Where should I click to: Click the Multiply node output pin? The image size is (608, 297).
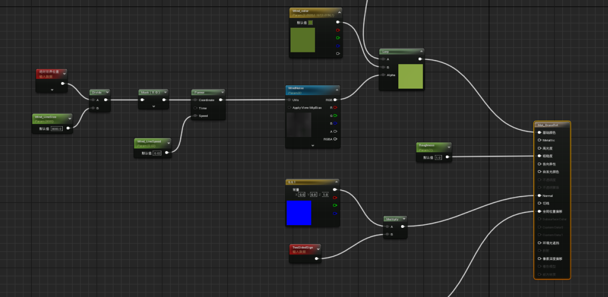pos(403,227)
